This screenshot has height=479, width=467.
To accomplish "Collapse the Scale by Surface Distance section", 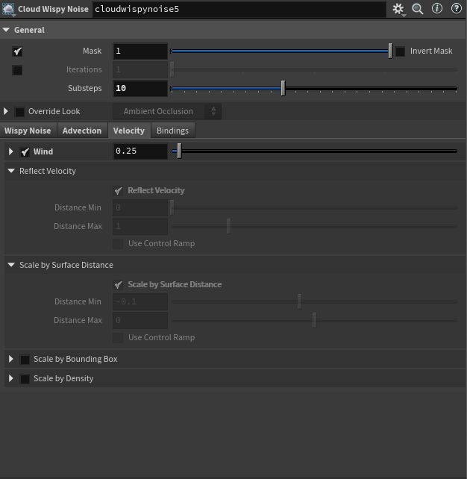I will (x=11, y=265).
